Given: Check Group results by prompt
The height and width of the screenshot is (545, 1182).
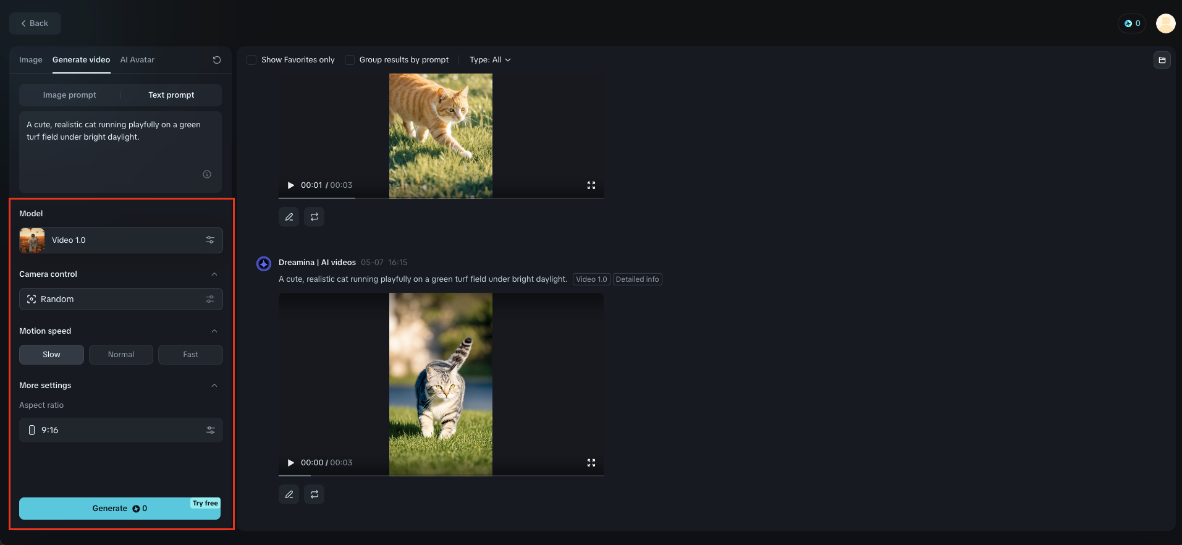Looking at the screenshot, I should (x=350, y=60).
